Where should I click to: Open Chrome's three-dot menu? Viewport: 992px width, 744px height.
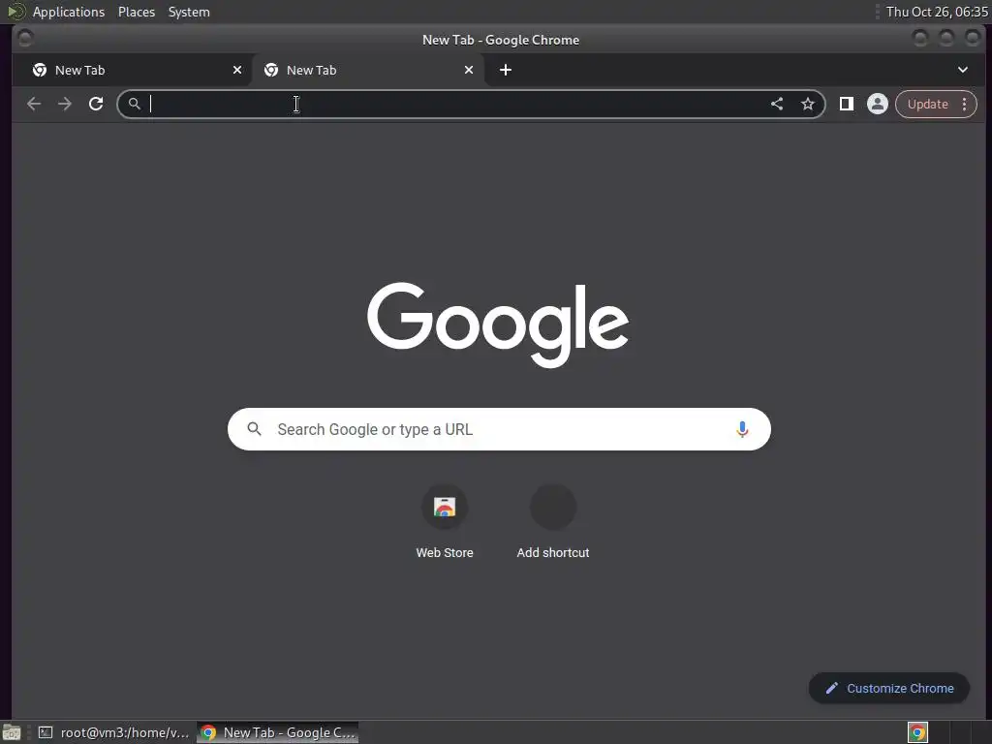point(964,104)
